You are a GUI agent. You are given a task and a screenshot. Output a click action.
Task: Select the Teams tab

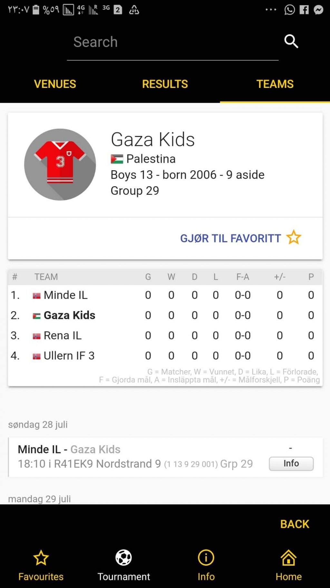(x=275, y=84)
